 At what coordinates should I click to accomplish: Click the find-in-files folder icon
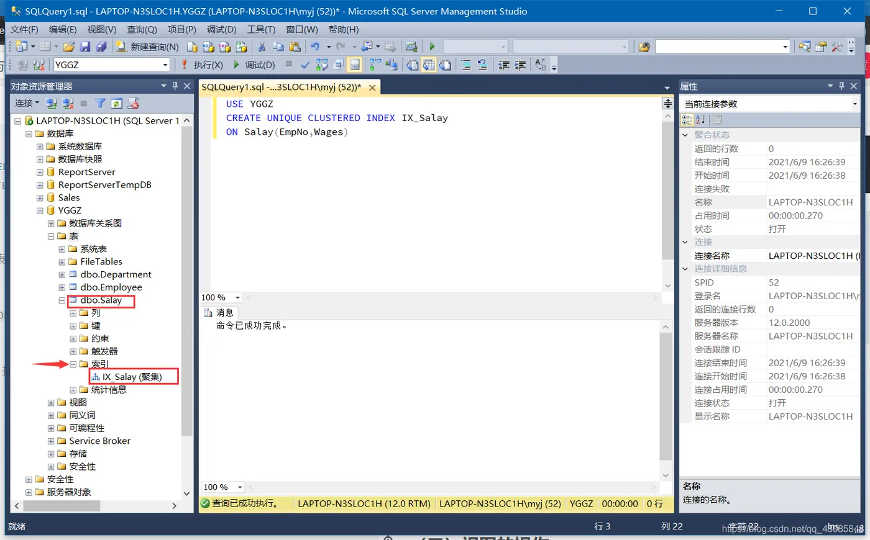[644, 47]
